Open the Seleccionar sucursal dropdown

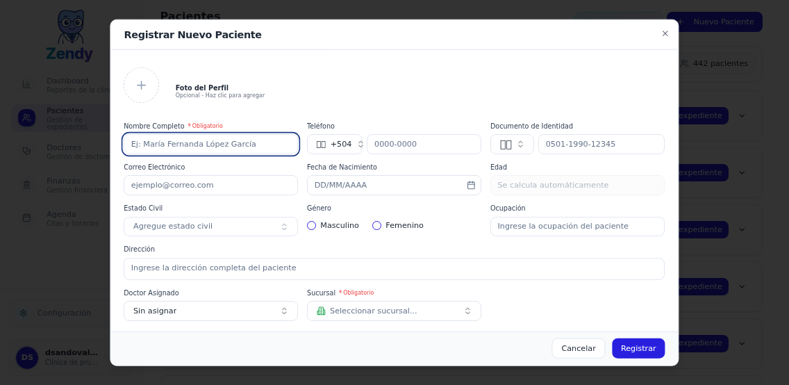click(394, 311)
